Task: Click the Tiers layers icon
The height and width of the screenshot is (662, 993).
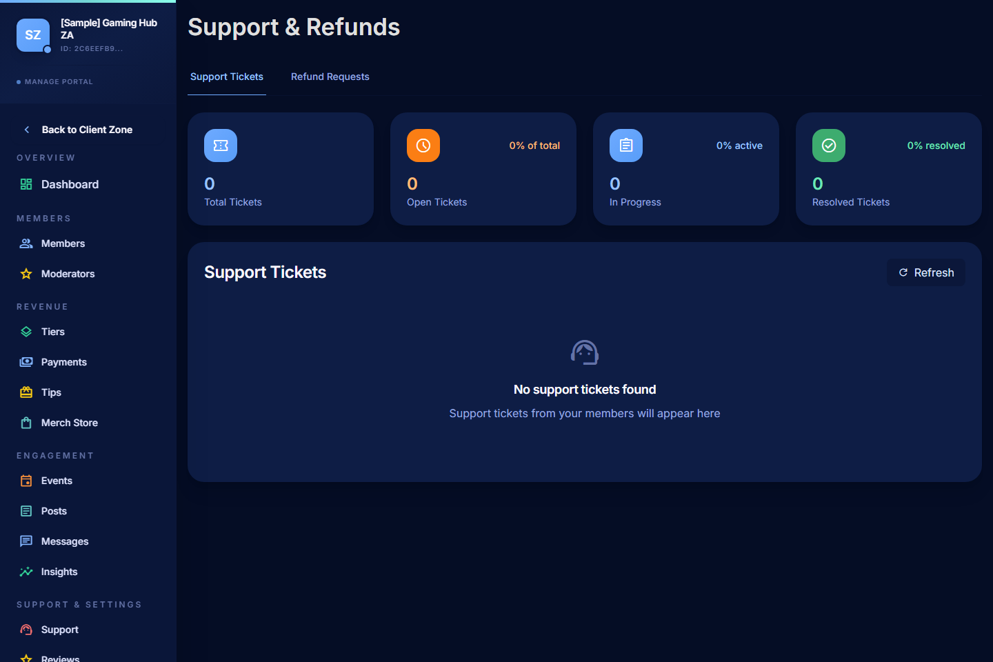Action: coord(26,332)
